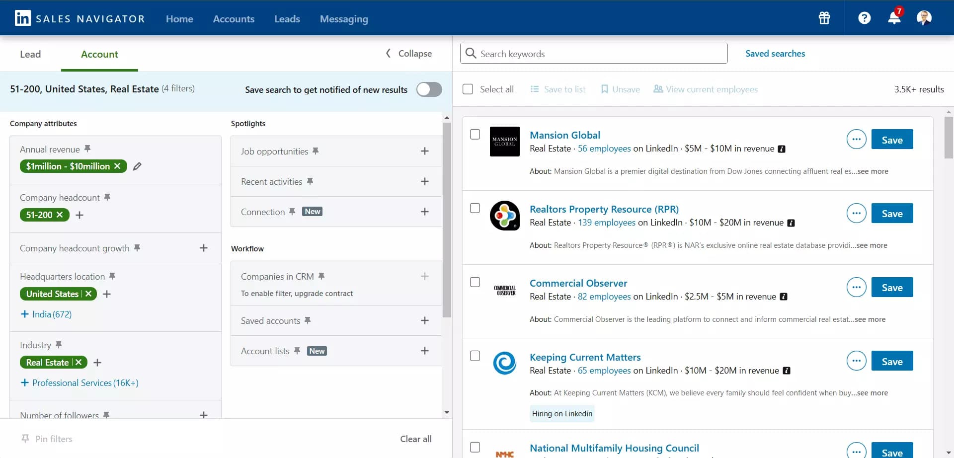Viewport: 954px width, 458px height.
Task: Select the Realtors Property Resource checkbox
Action: (475, 208)
